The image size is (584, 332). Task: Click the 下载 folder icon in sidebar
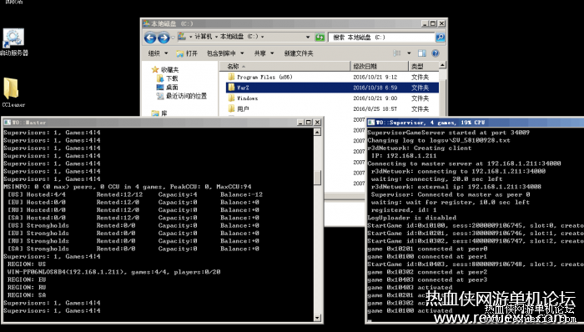pyautogui.click(x=160, y=78)
